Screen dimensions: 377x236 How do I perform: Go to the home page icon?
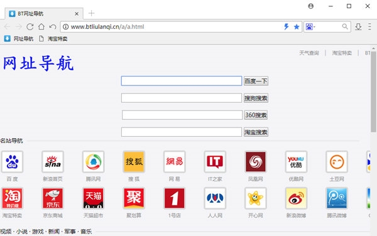(41, 26)
